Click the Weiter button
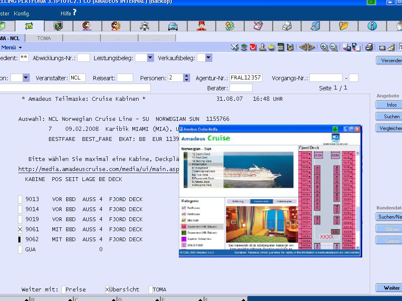This screenshot has width=402, height=301. click(x=389, y=288)
